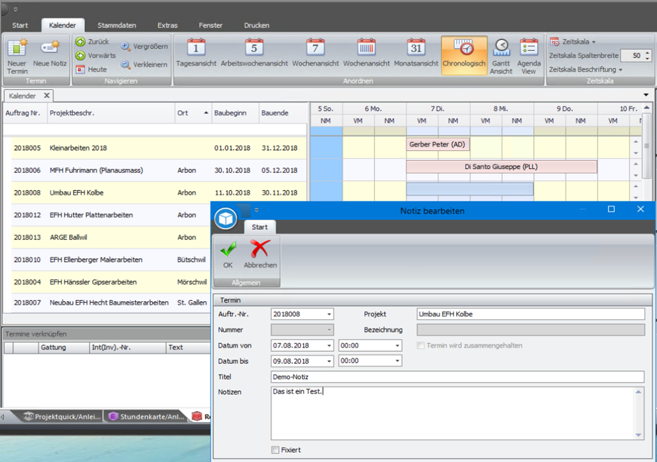Screen dimensions: 657x462
Task: Open the Start ribbon tab in main window
Action: pos(20,25)
